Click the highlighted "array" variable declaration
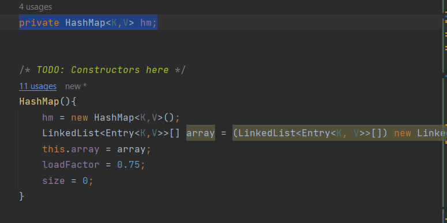The image size is (447, 223). pos(200,133)
